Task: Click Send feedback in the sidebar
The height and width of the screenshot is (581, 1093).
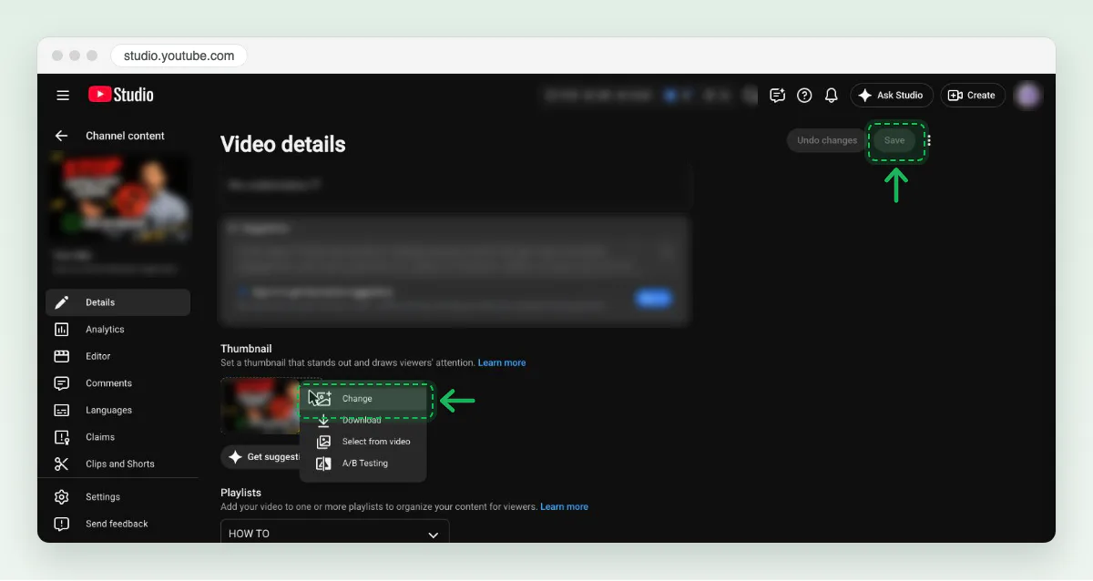Action: click(x=117, y=524)
